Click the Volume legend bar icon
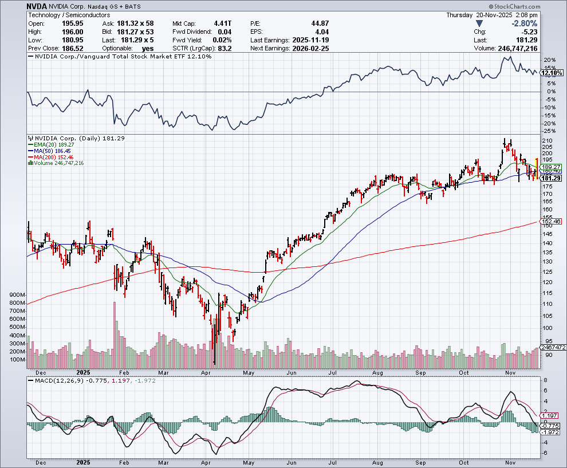This screenshot has height=468, width=567. click(x=30, y=163)
